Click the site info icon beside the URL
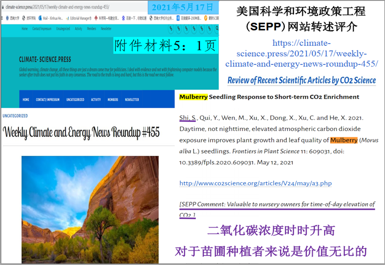385x265 pixels. (2, 7)
